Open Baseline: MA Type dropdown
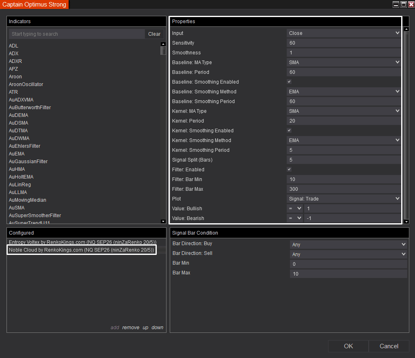Image resolution: width=415 pixels, height=358 pixels. (x=344, y=62)
